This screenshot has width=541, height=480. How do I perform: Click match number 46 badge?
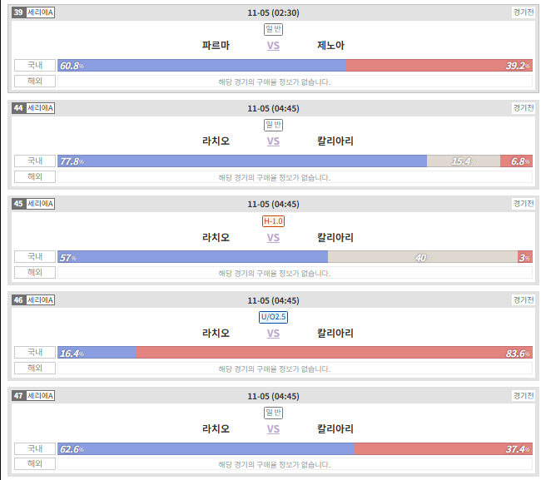18,299
